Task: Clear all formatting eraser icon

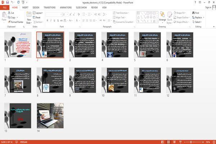Action: (78, 14)
